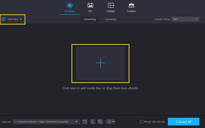Toggle the lightning bolt acceleration icon
Image resolution: width=205 pixels, height=128 pixels.
point(93,122)
